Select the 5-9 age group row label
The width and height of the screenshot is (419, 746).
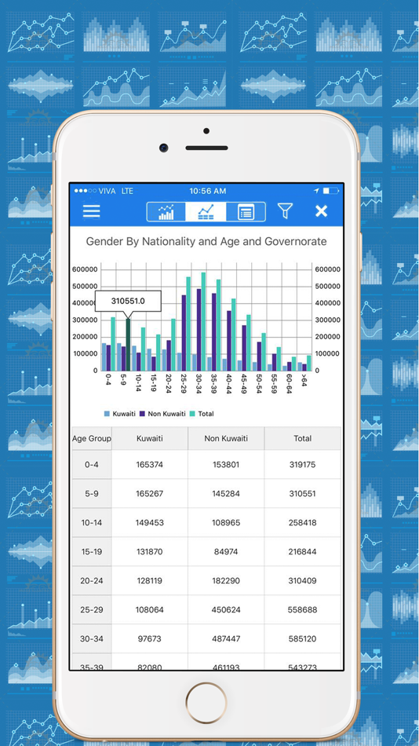[92, 493]
